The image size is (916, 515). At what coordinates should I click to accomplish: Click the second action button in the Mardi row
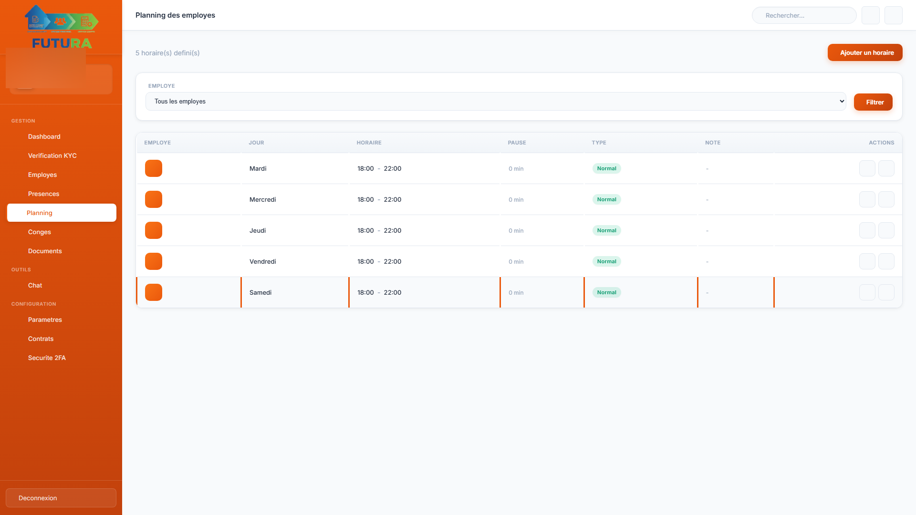pos(886,168)
